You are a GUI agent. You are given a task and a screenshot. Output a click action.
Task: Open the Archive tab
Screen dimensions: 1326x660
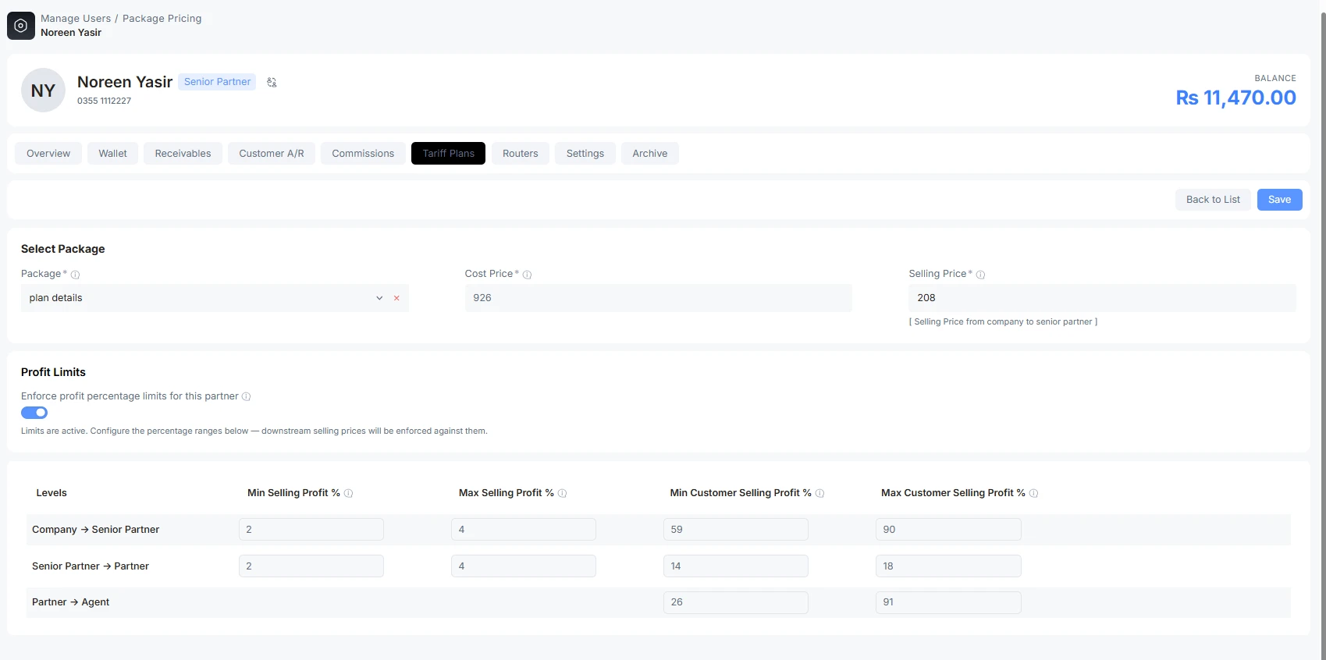(650, 154)
